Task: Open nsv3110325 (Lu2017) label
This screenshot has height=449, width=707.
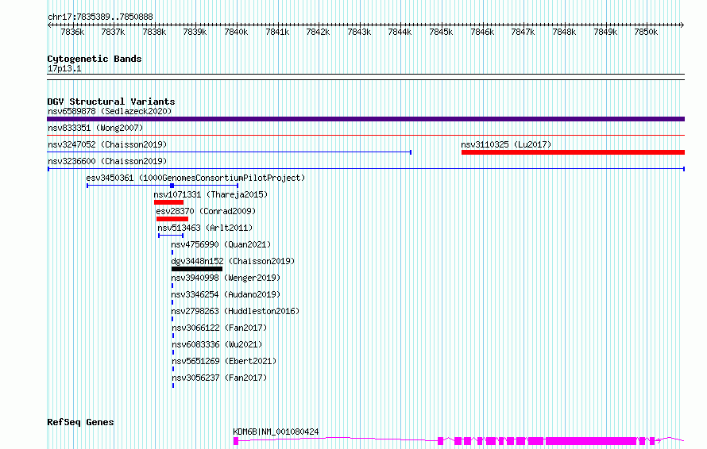Action: pyautogui.click(x=506, y=144)
